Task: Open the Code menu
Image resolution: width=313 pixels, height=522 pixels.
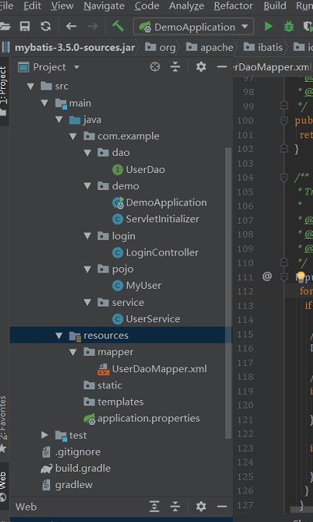Action: [146, 6]
